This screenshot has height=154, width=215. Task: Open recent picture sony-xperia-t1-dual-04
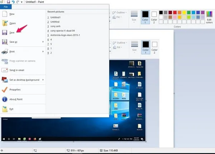coord(61,31)
